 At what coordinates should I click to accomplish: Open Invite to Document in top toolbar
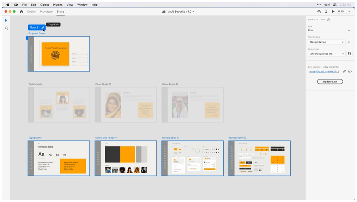[319, 12]
